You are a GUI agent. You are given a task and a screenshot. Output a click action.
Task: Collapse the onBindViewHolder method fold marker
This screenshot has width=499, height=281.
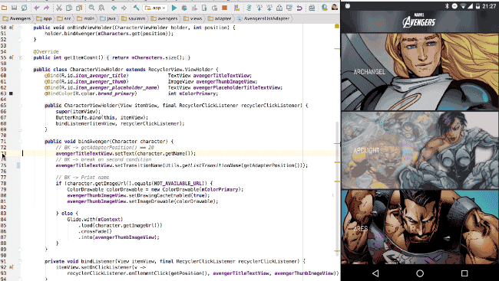20,28
